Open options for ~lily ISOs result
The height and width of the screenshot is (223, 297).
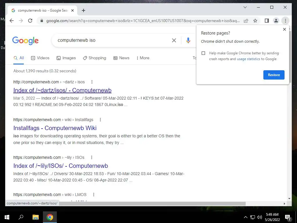click(x=91, y=157)
